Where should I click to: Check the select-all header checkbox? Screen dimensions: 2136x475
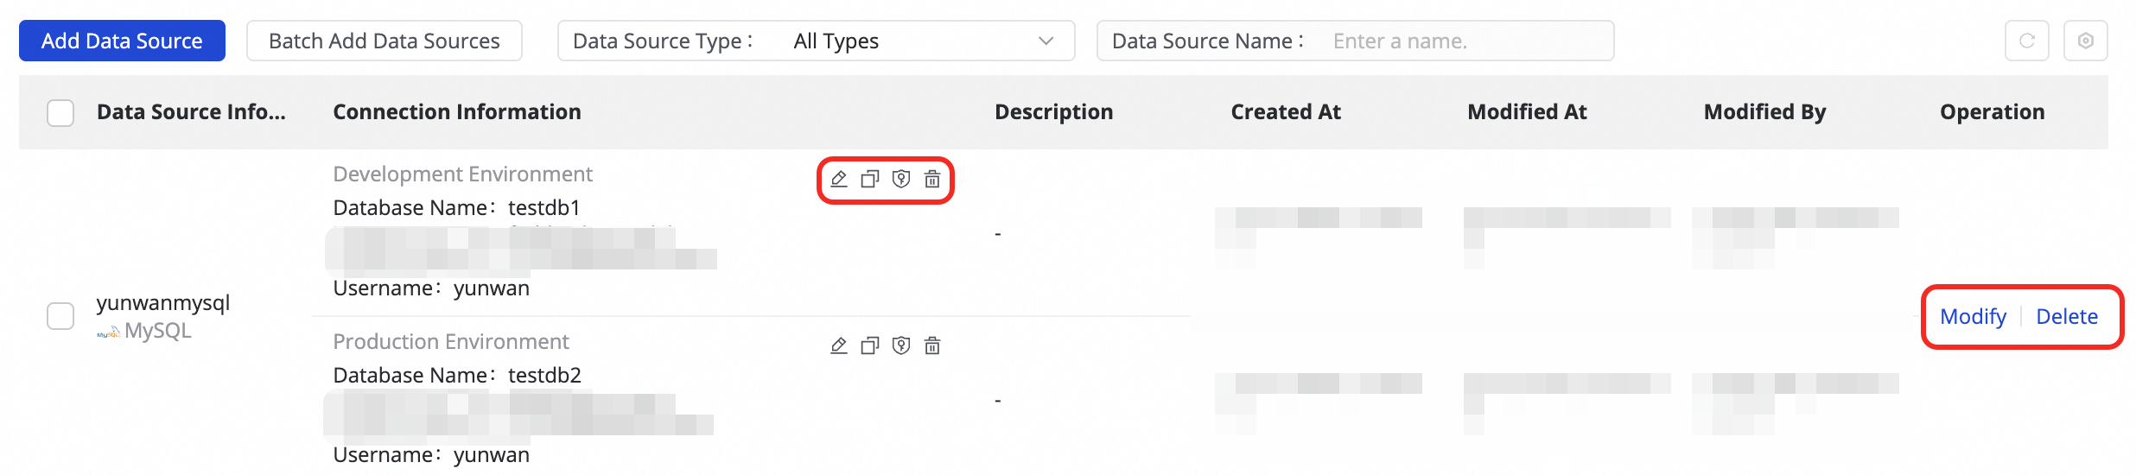[60, 112]
